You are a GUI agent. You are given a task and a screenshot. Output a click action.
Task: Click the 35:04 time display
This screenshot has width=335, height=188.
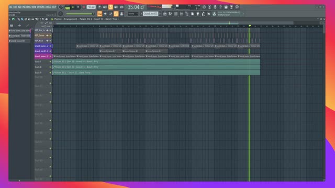click(x=136, y=7)
